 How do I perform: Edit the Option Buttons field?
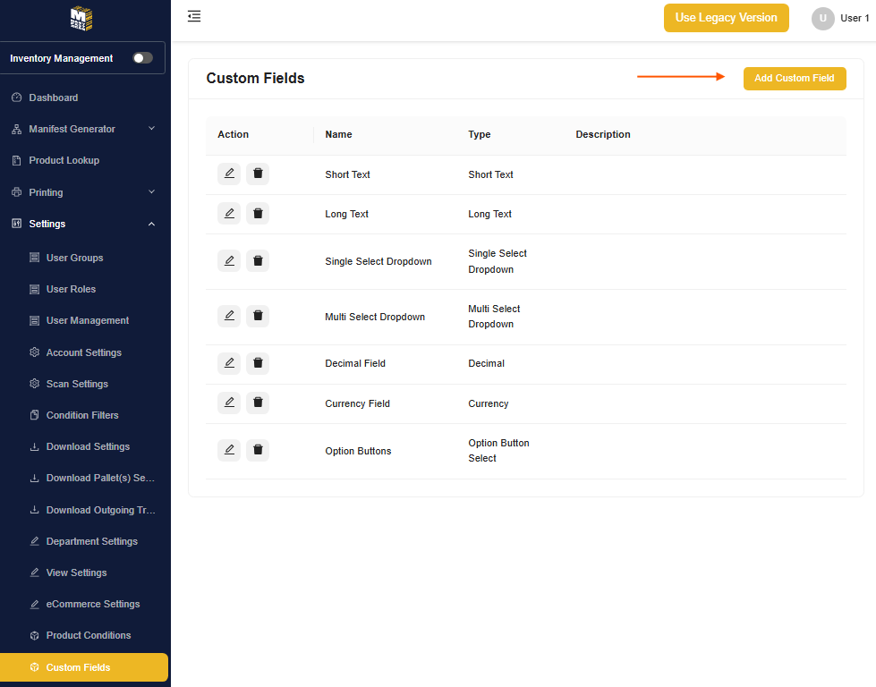(x=229, y=450)
